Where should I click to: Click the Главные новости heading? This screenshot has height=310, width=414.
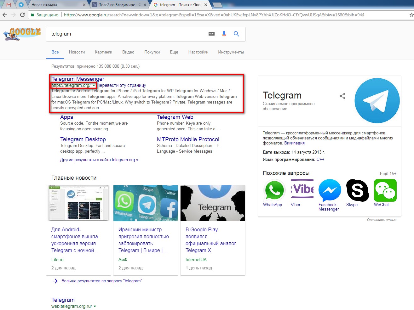(x=74, y=178)
